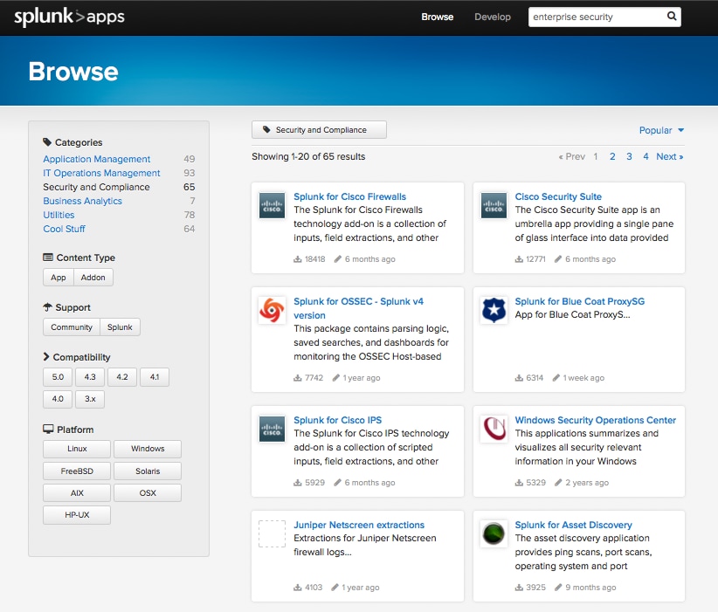Click the search magnifier icon
Viewport: 718px width, 612px height.
point(672,17)
